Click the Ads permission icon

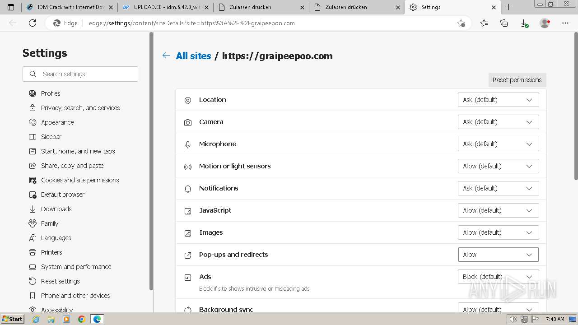pos(188,277)
